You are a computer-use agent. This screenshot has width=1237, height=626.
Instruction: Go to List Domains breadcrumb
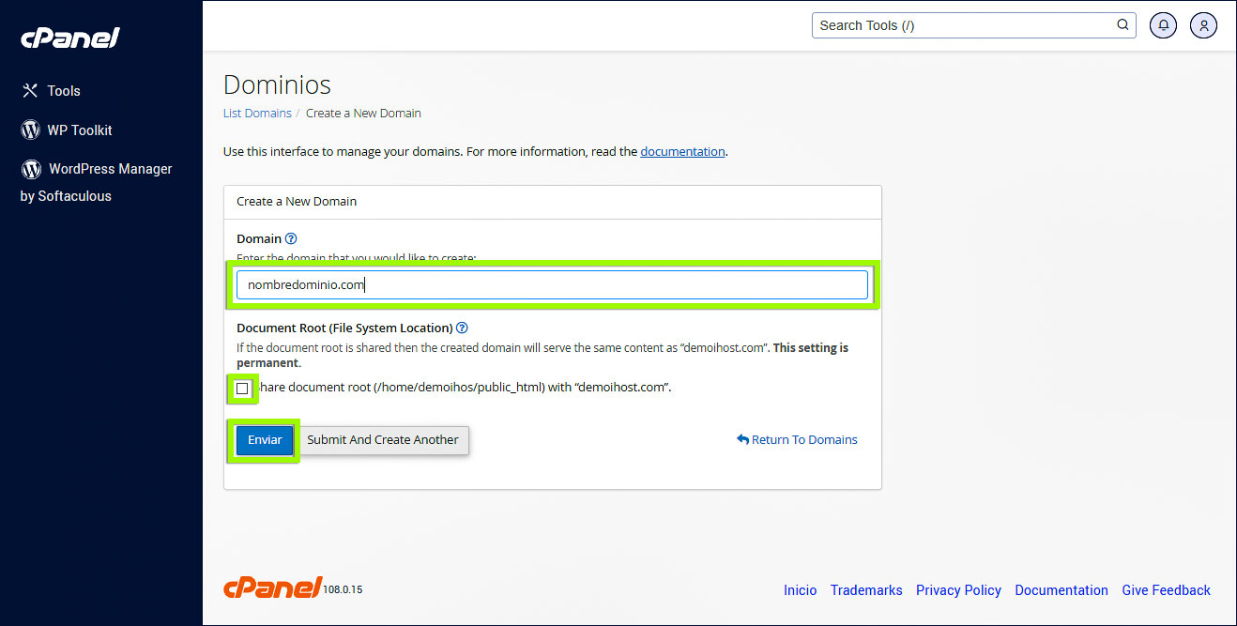[257, 114]
